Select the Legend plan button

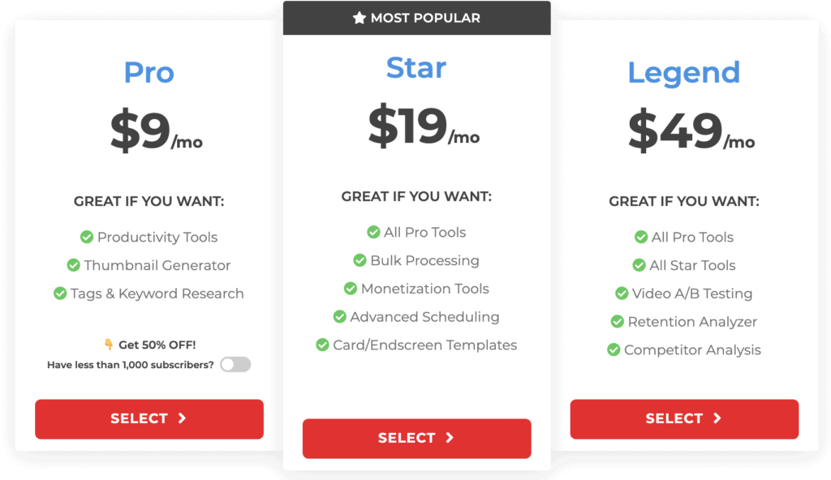tap(684, 419)
